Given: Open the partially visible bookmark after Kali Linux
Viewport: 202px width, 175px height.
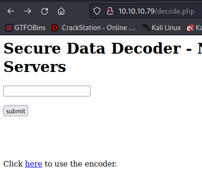Looking at the screenshot, I should click(194, 28).
